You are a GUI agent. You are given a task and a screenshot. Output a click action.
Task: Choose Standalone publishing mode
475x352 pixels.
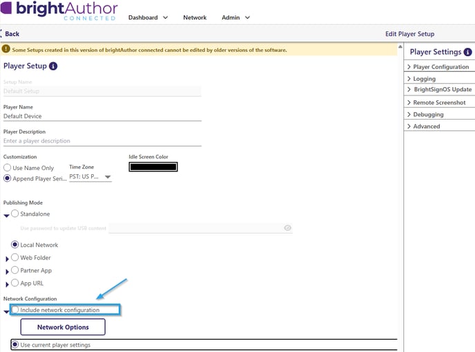coord(15,214)
